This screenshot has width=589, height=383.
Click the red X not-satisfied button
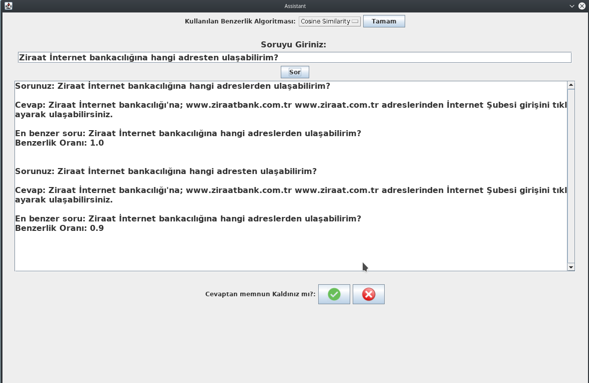coord(369,294)
